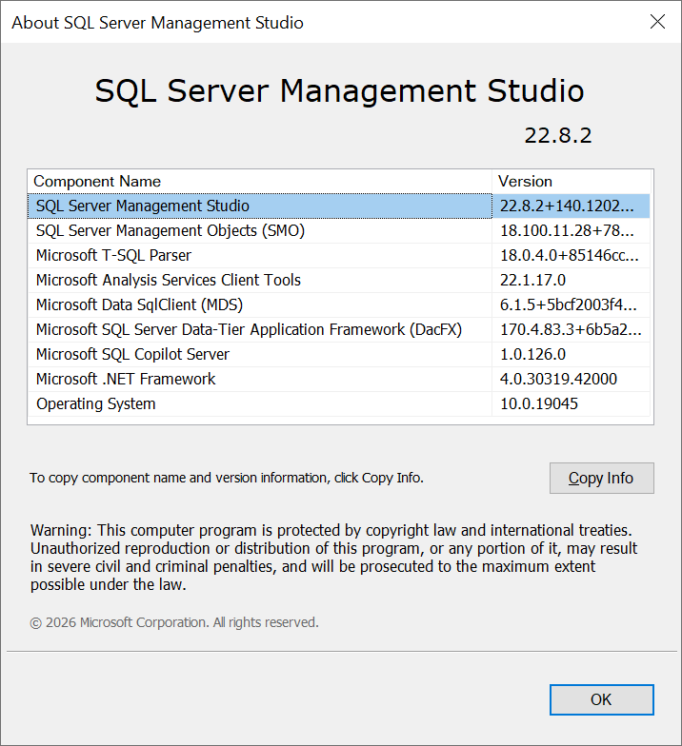This screenshot has width=682, height=746.
Task: Click version cell 170.4.83.3+6b5a2...
Action: tap(572, 329)
